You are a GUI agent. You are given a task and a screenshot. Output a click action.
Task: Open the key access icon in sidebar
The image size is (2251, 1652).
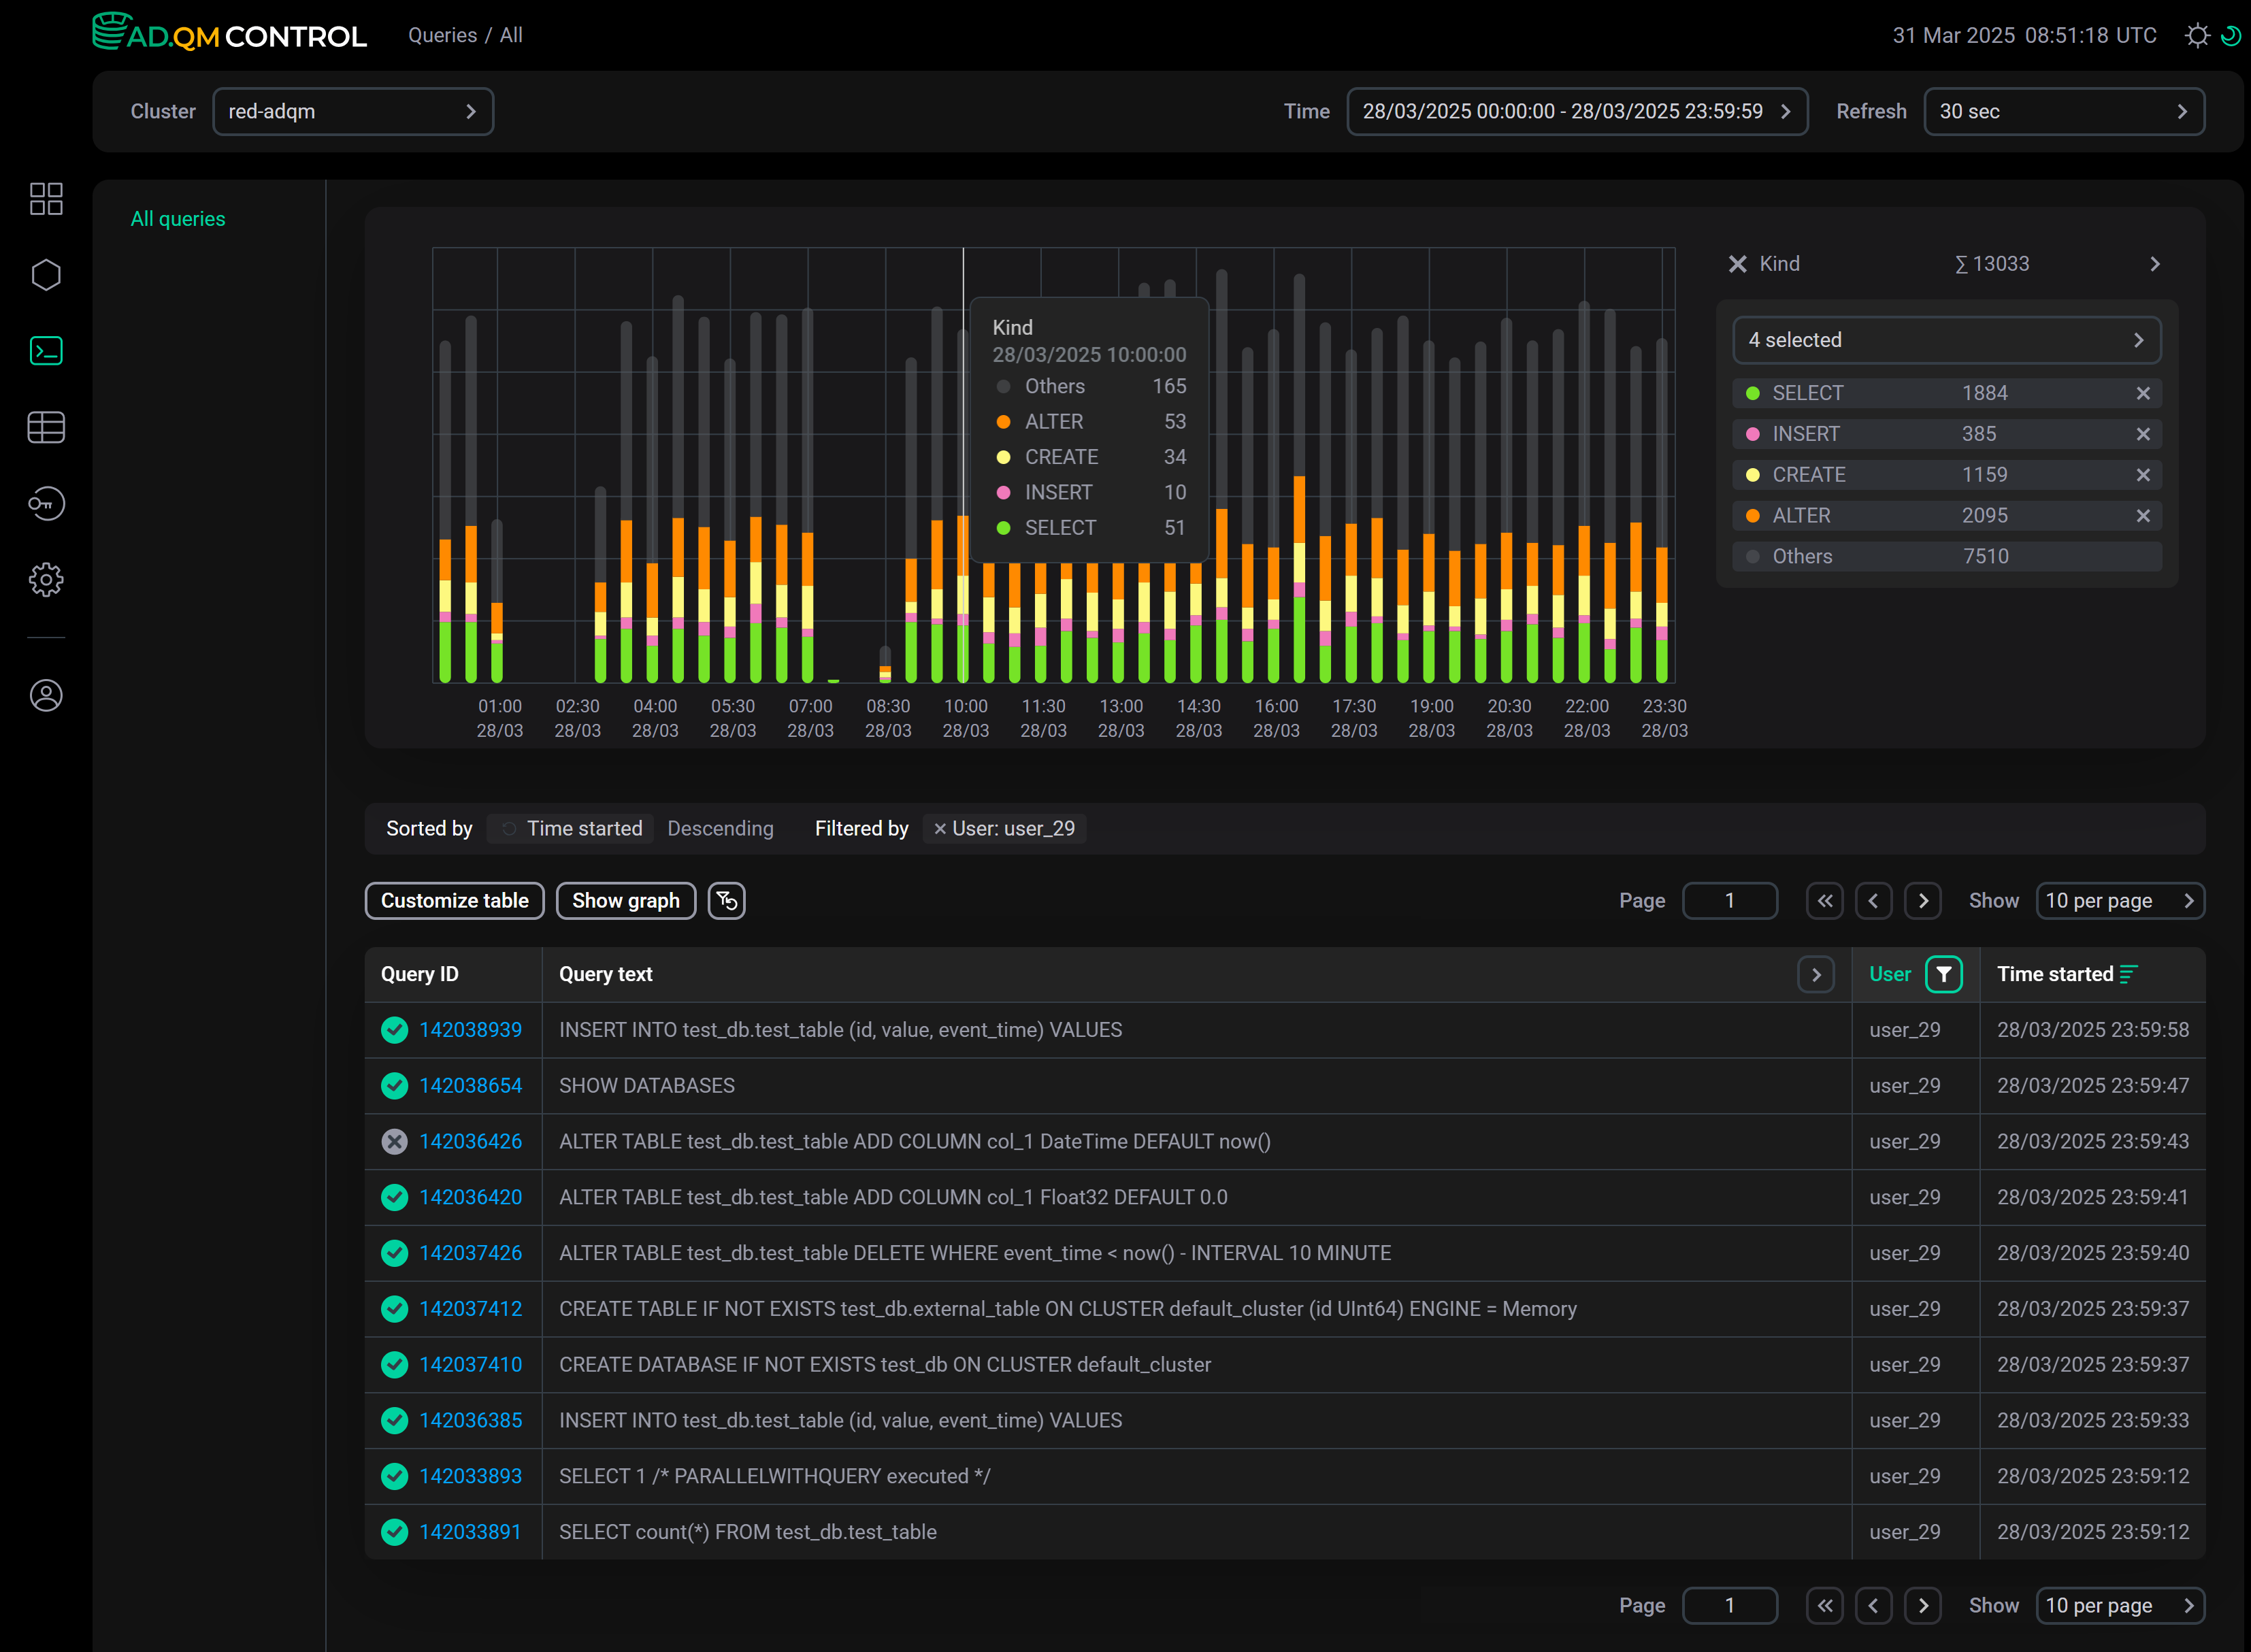tap(46, 503)
